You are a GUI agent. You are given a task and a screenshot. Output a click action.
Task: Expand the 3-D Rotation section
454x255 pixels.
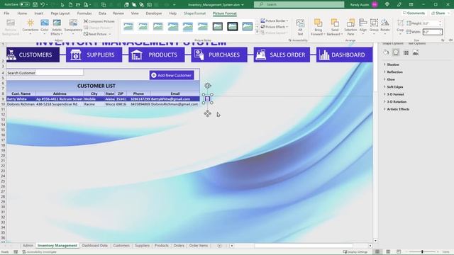coord(397,102)
